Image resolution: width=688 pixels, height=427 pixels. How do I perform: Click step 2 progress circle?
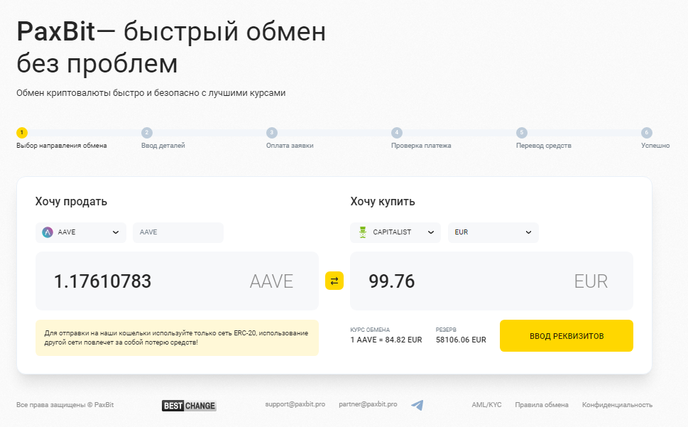click(147, 132)
